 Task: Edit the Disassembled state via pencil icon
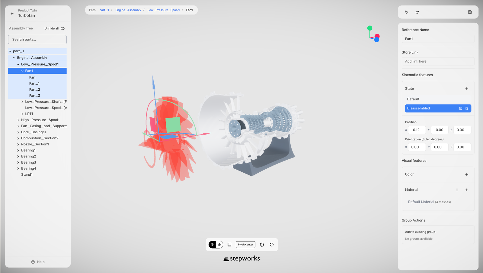(461, 108)
